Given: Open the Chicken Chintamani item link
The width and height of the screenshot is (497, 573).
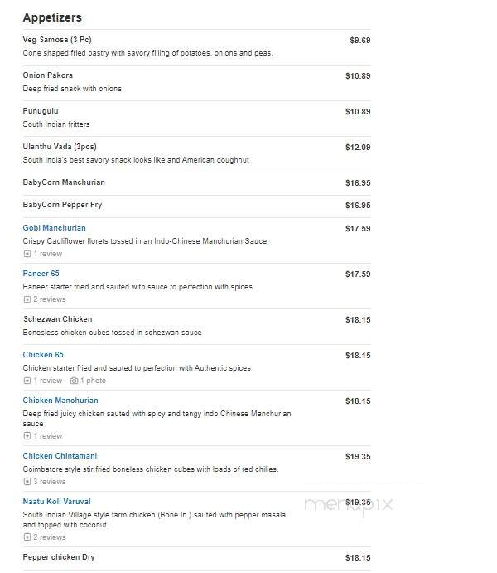Looking at the screenshot, I should click(60, 456).
